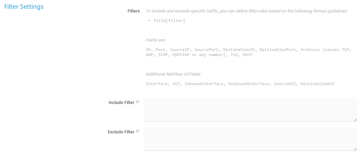The height and width of the screenshot is (156, 363).
Task: Click the Exclude Filter label text
Action: click(x=121, y=132)
